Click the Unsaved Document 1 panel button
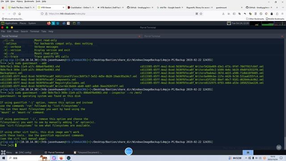This screenshot has width=286, height=161. click(88, 153)
